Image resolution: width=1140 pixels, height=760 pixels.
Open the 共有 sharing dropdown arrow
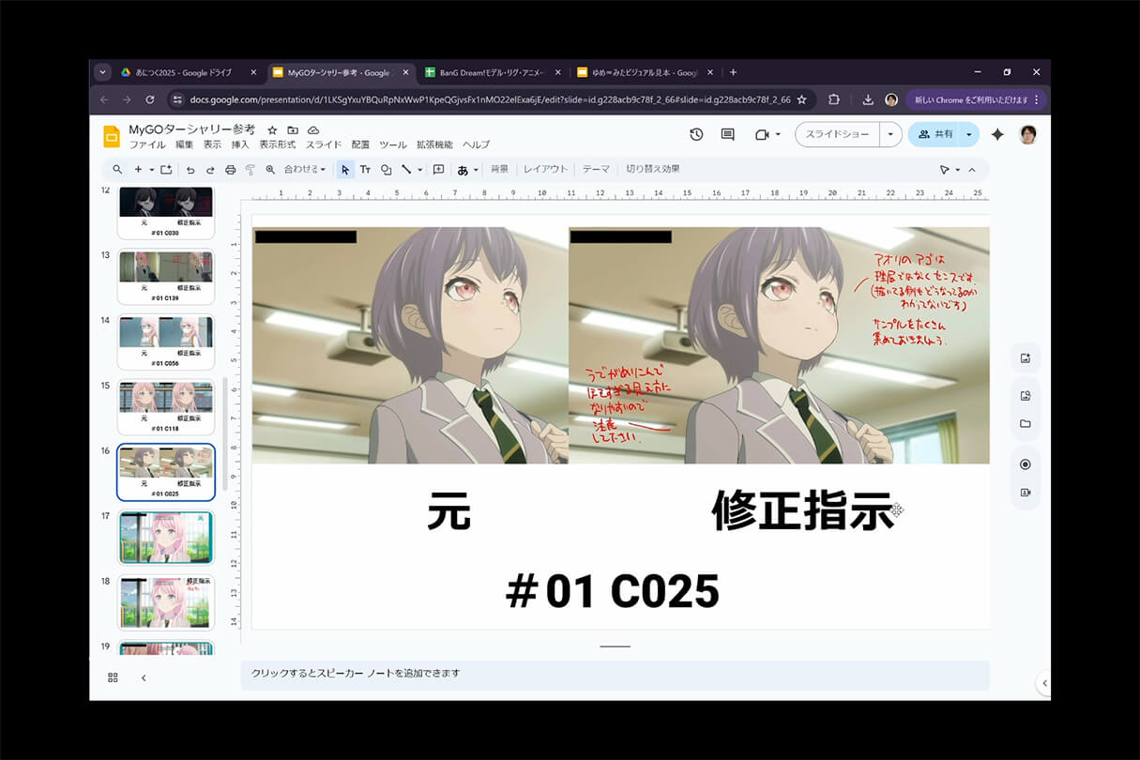pos(970,134)
